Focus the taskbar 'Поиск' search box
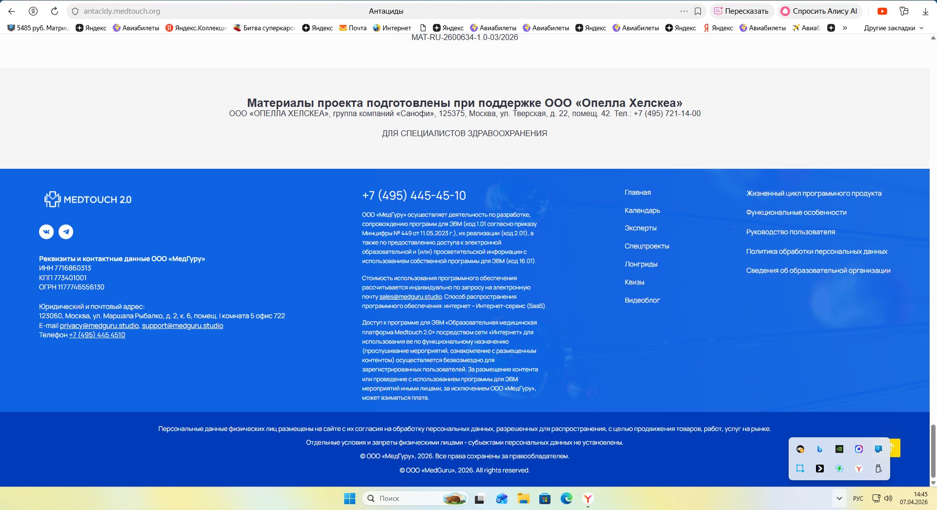 point(415,498)
